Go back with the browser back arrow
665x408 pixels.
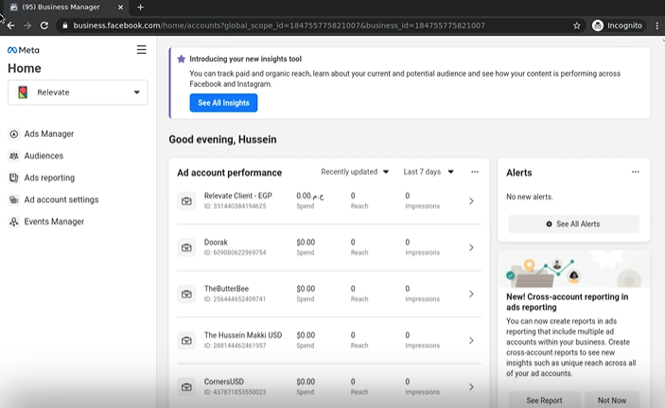(10, 25)
